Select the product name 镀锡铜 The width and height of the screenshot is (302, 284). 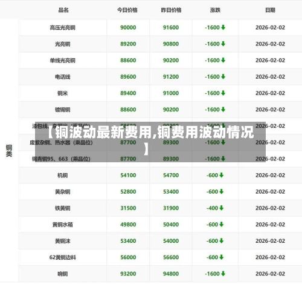coord(63,110)
